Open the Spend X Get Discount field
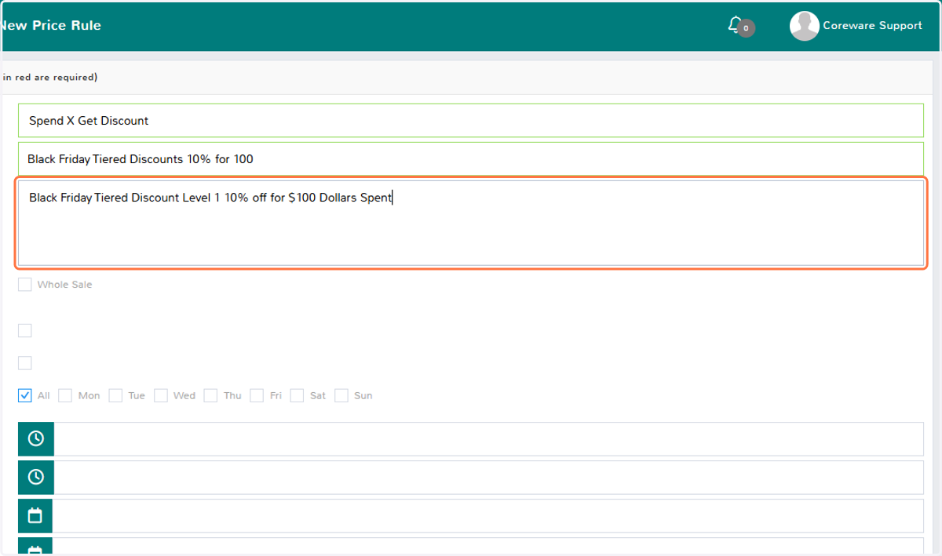Image resolution: width=942 pixels, height=556 pixels. pyautogui.click(x=471, y=121)
